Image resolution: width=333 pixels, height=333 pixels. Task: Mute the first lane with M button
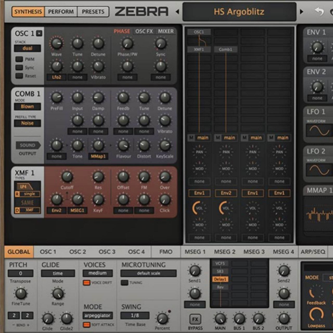coord(191,138)
